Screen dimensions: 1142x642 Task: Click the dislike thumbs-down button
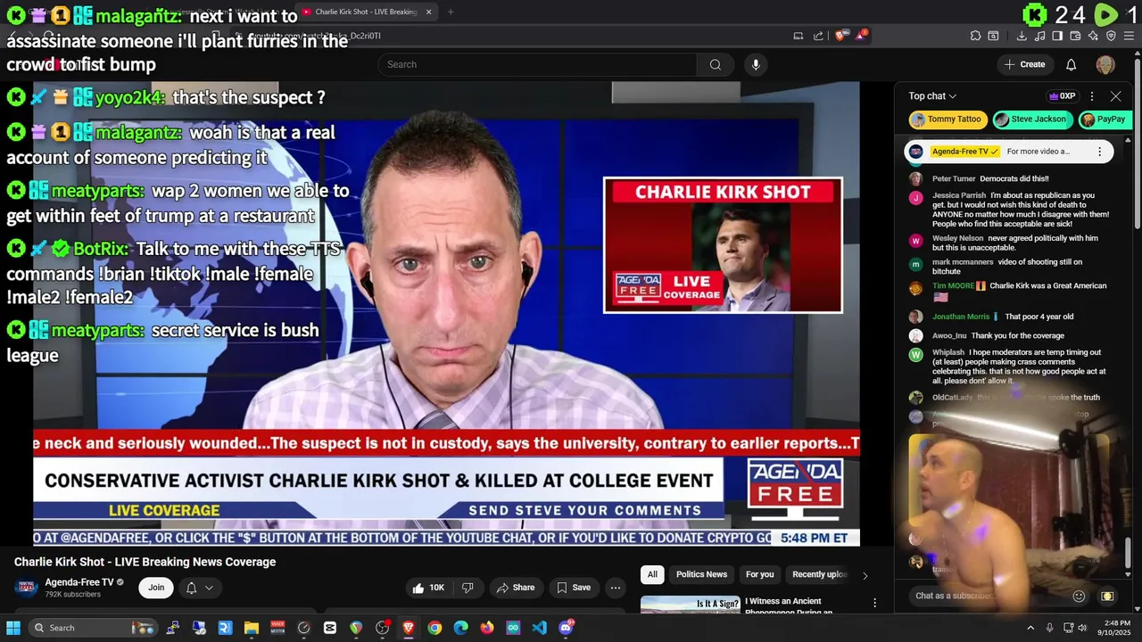[x=468, y=588]
